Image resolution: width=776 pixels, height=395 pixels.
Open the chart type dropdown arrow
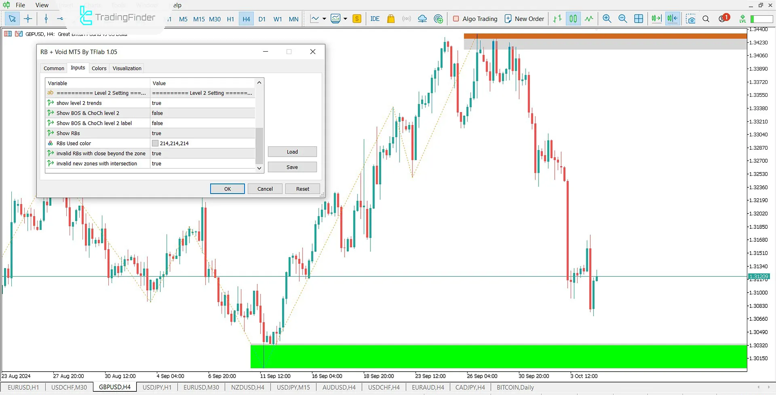coord(324,19)
